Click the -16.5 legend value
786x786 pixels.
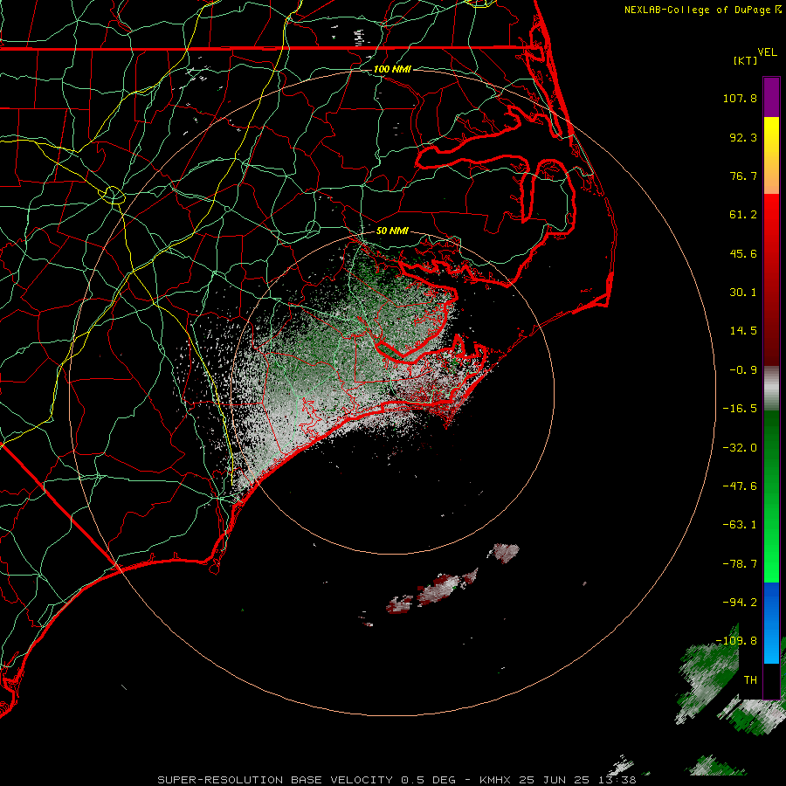740,409
